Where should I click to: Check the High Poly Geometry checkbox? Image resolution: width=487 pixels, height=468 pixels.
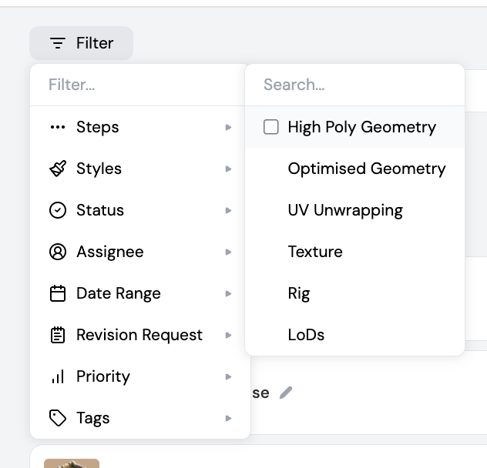pyautogui.click(x=271, y=127)
